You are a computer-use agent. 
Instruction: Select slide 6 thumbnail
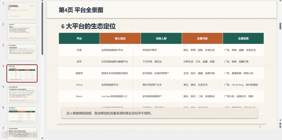[x=22, y=115]
